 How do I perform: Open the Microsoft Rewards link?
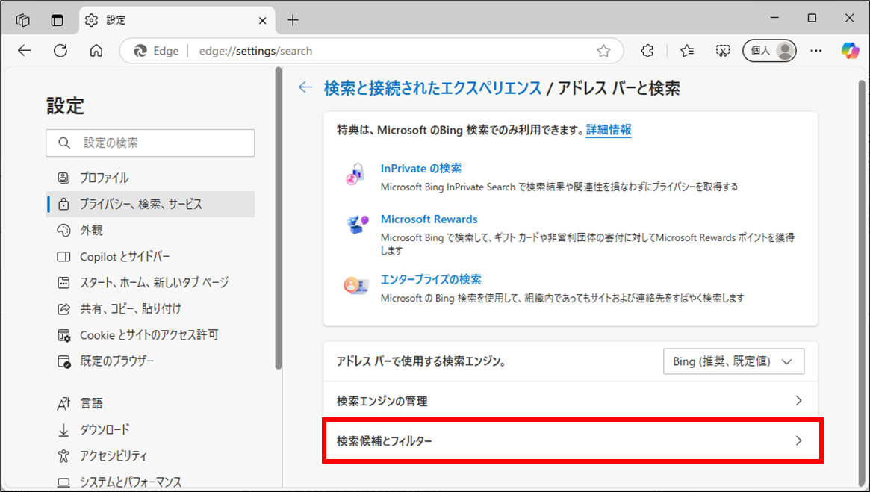pyautogui.click(x=429, y=219)
